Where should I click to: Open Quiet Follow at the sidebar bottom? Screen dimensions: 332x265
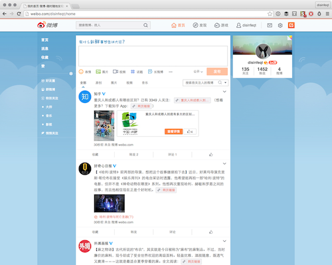click(50, 133)
